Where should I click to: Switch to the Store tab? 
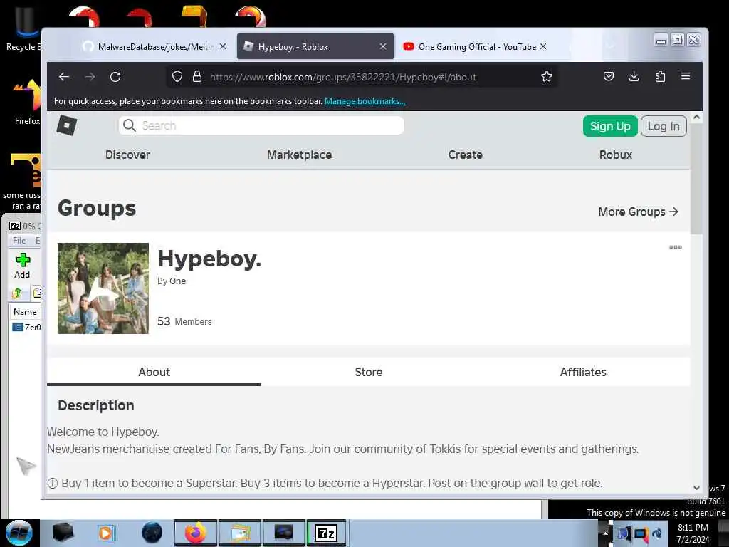tap(368, 372)
